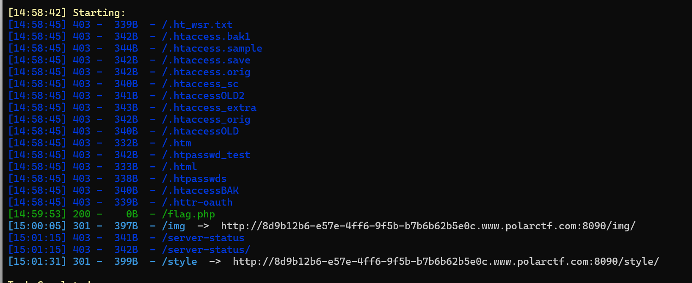Viewport: 692px width, 283px height.
Task: Click the /style path entry
Action: coord(179,261)
